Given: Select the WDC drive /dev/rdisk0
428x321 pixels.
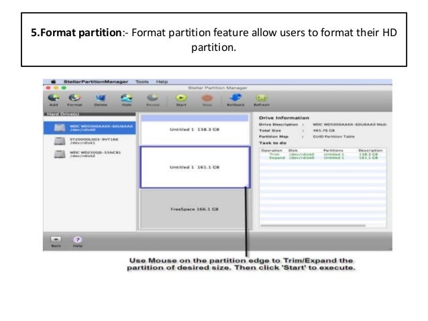Looking at the screenshot, I should pyautogui.click(x=89, y=127).
